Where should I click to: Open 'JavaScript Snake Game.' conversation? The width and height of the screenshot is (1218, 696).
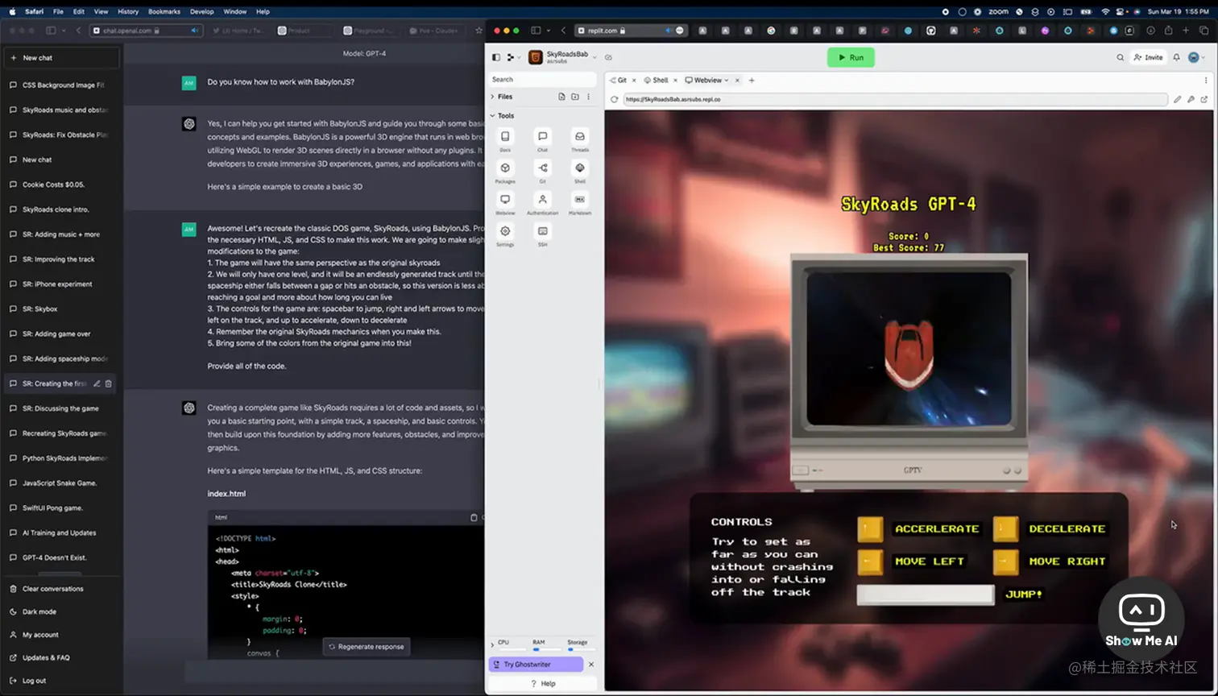pyautogui.click(x=60, y=483)
